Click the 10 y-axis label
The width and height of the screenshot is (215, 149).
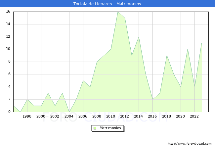click(x=8, y=49)
